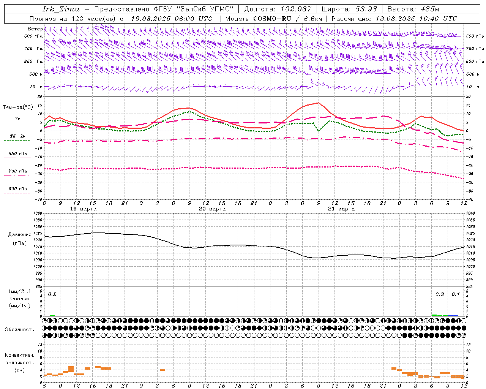Click the Td 2м dew point legend label
486x389 pixels.
tap(17, 136)
